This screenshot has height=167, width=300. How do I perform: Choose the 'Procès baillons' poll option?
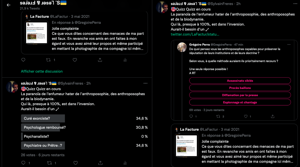[240, 88]
